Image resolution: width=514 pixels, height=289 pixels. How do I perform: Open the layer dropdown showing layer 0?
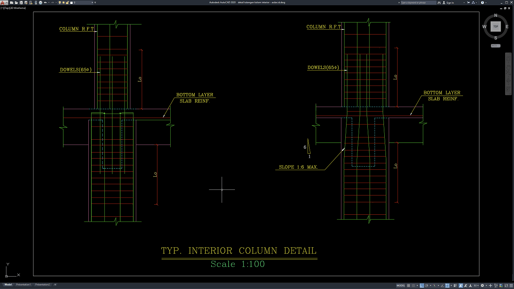pyautogui.click(x=82, y=2)
